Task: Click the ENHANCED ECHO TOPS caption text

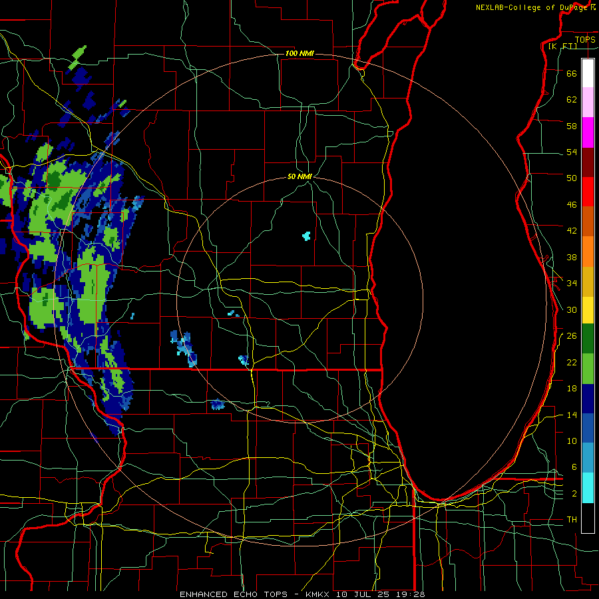Action: 234,594
